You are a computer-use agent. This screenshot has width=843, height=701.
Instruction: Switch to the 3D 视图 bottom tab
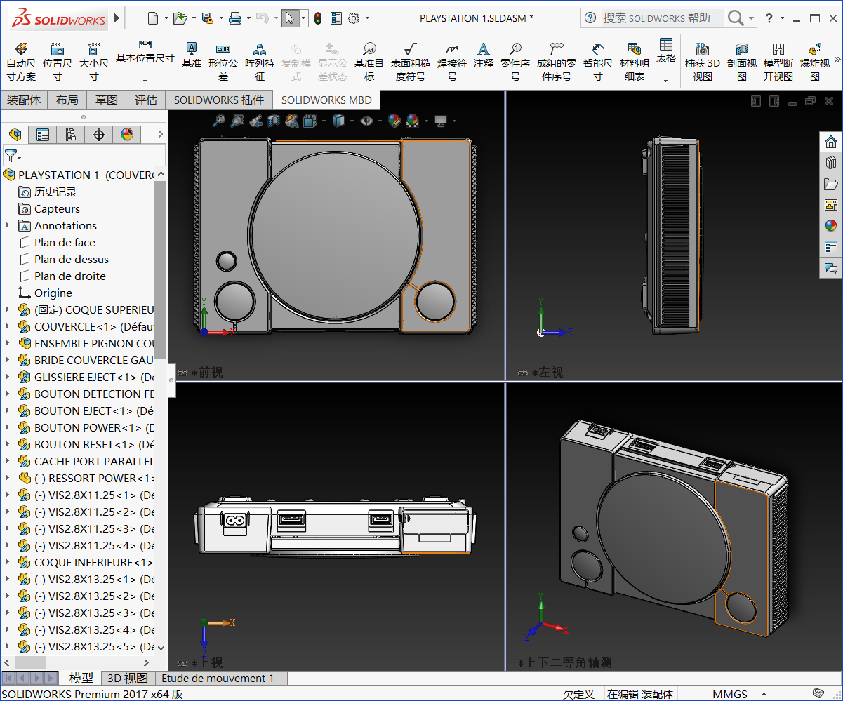[x=127, y=678]
